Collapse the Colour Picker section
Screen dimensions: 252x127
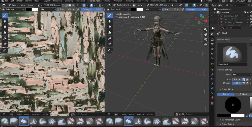coord(220,89)
